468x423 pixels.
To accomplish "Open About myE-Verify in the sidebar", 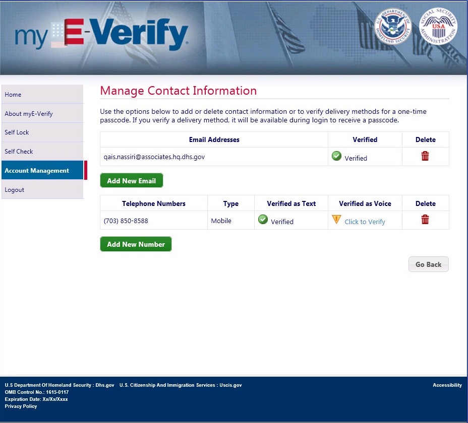I will click(x=42, y=114).
